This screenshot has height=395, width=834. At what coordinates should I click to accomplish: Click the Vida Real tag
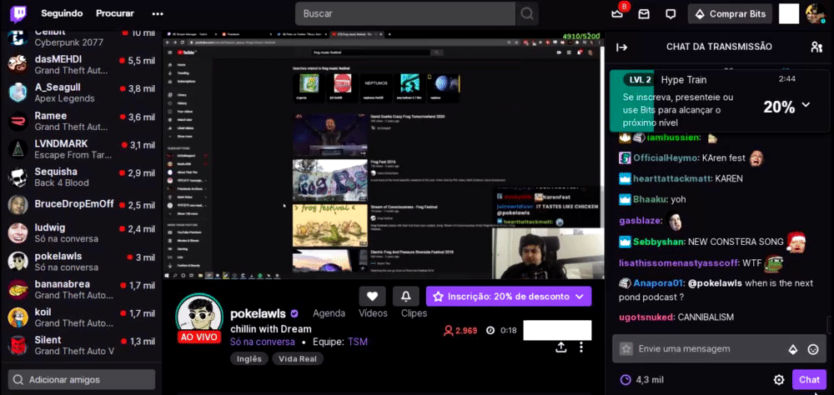(298, 359)
